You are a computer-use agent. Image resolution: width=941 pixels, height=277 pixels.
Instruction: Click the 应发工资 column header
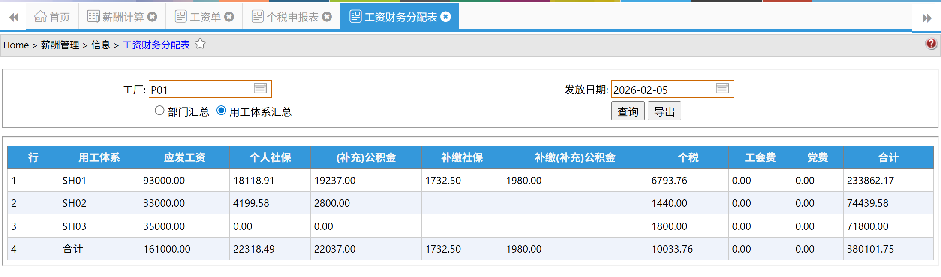185,157
